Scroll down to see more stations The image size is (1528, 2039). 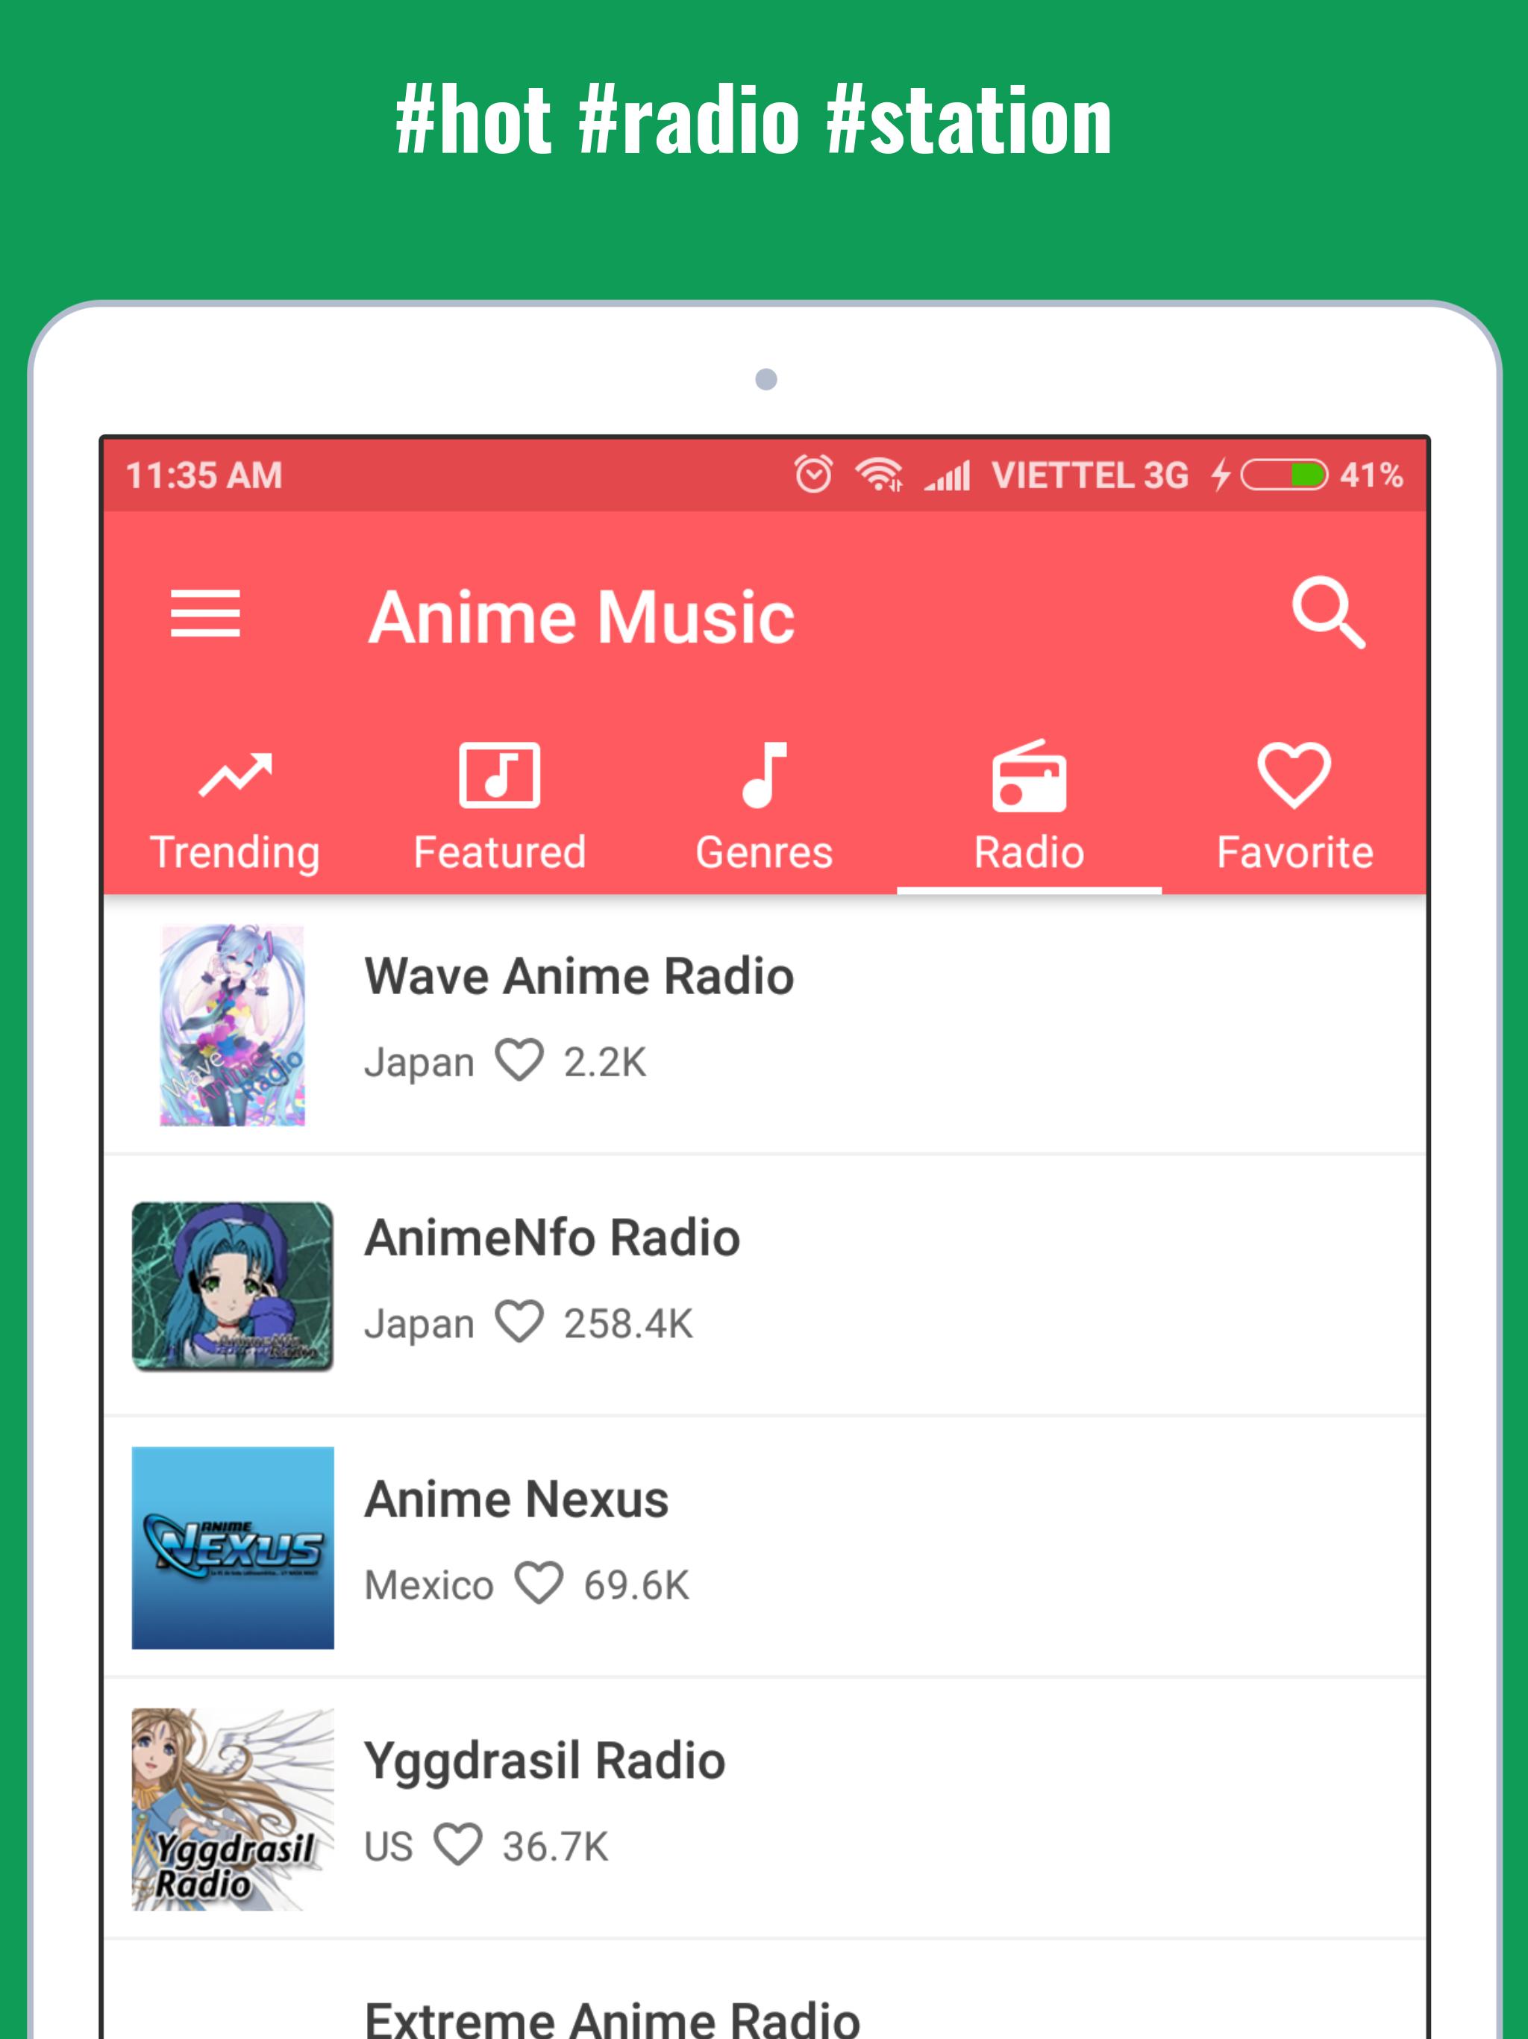click(x=764, y=1445)
